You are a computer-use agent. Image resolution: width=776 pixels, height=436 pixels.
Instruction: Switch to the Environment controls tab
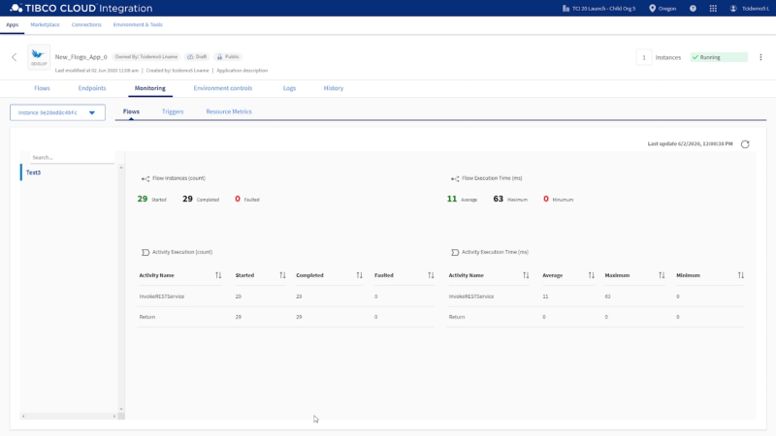pyautogui.click(x=222, y=88)
